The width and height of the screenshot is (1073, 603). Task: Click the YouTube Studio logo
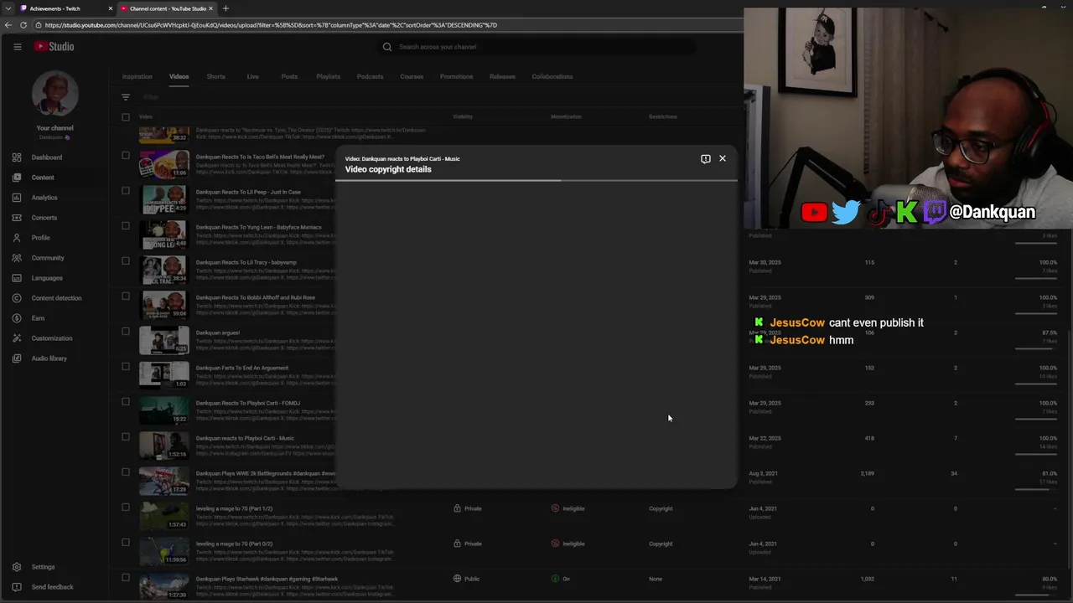coord(54,47)
